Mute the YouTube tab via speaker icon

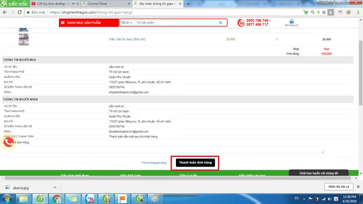pyautogui.click(x=74, y=4)
